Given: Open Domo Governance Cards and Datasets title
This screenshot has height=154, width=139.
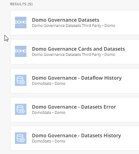Looking at the screenshot, I should pyautogui.click(x=79, y=49).
